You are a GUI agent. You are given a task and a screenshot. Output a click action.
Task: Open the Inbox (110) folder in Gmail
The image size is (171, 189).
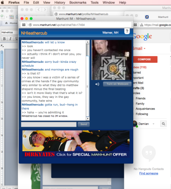tap(140, 67)
